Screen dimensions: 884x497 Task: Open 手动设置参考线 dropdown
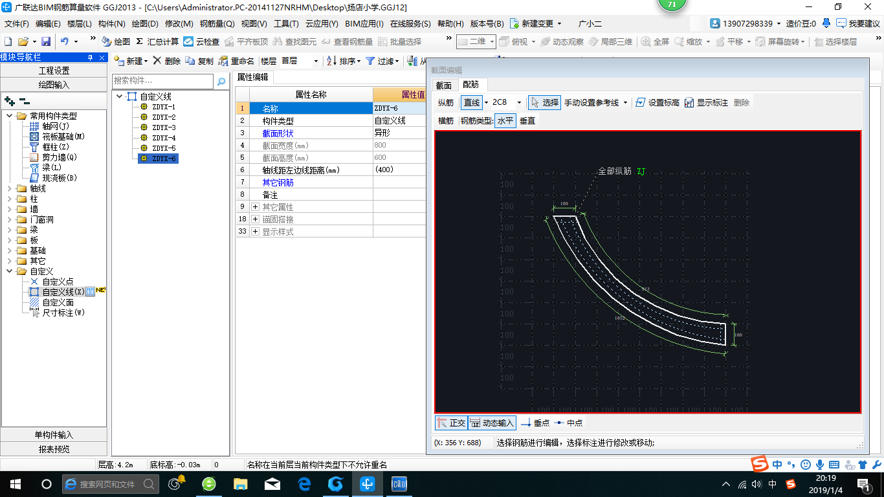click(625, 102)
